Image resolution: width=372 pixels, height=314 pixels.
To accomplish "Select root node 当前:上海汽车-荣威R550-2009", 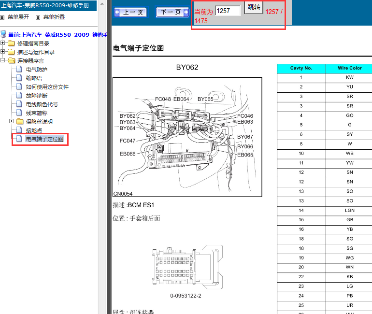I will (57, 35).
